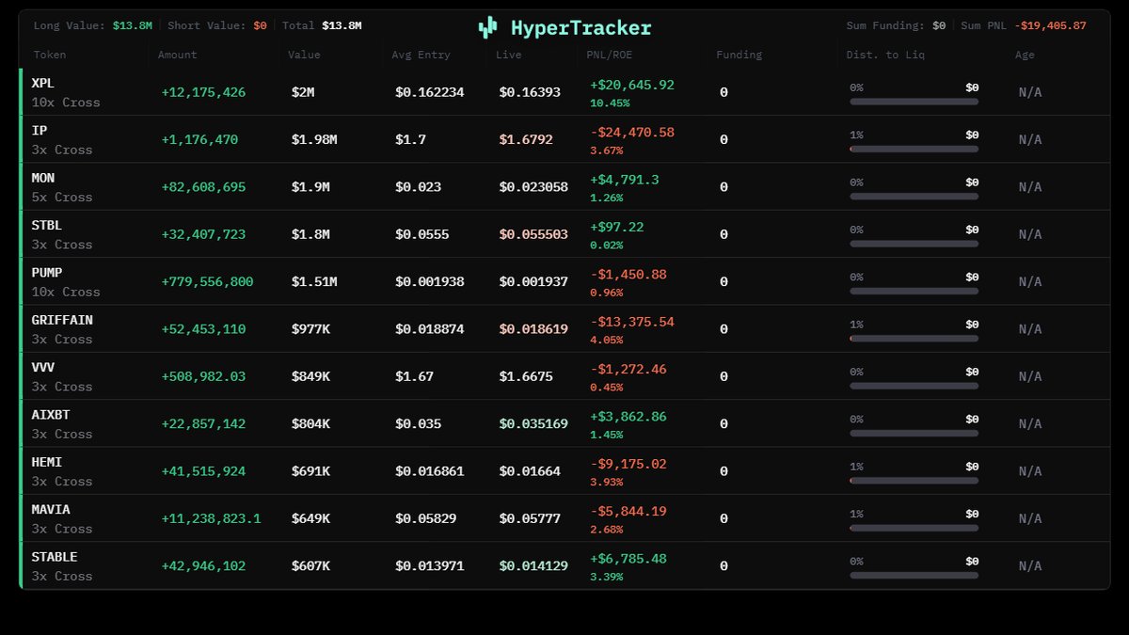Click the HyperTracker logo icon

coord(487,27)
